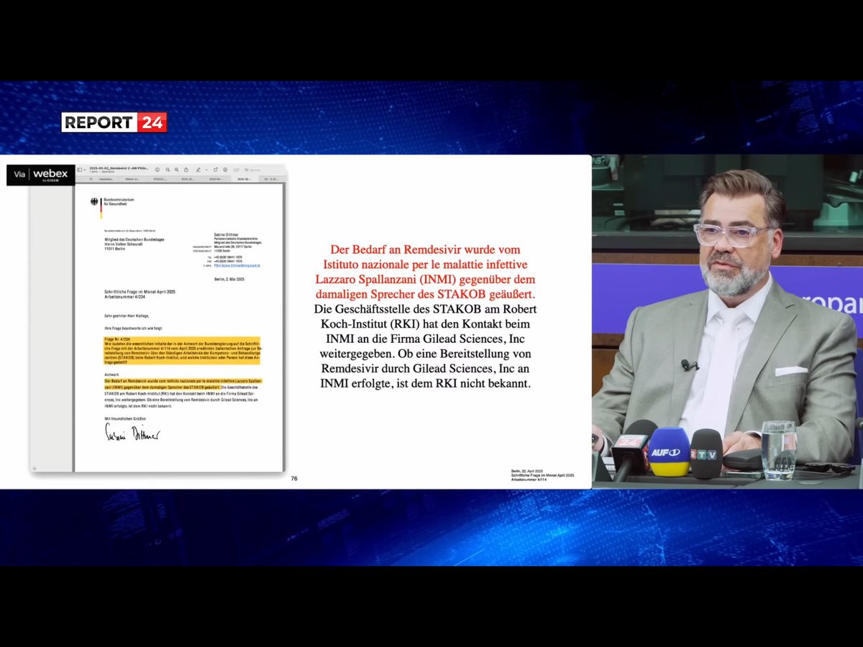This screenshot has height=647, width=863.
Task: Click the speaker video feed
Action: point(727,321)
